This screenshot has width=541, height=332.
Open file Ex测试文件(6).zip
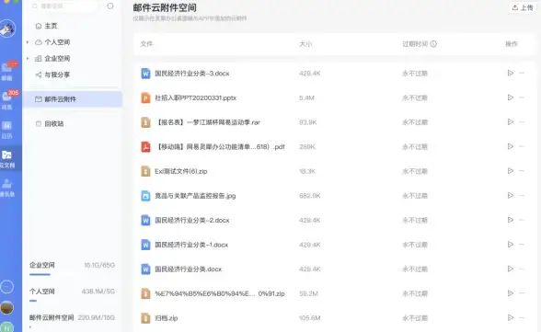point(180,171)
